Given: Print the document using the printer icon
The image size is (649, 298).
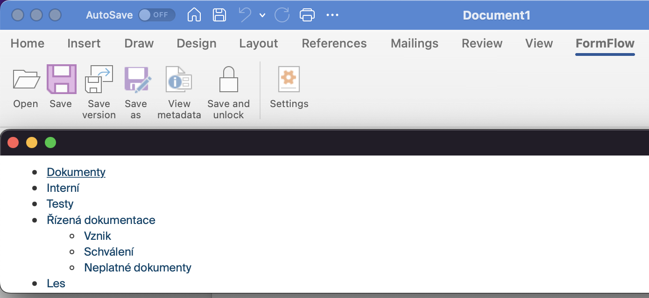Looking at the screenshot, I should (x=307, y=15).
